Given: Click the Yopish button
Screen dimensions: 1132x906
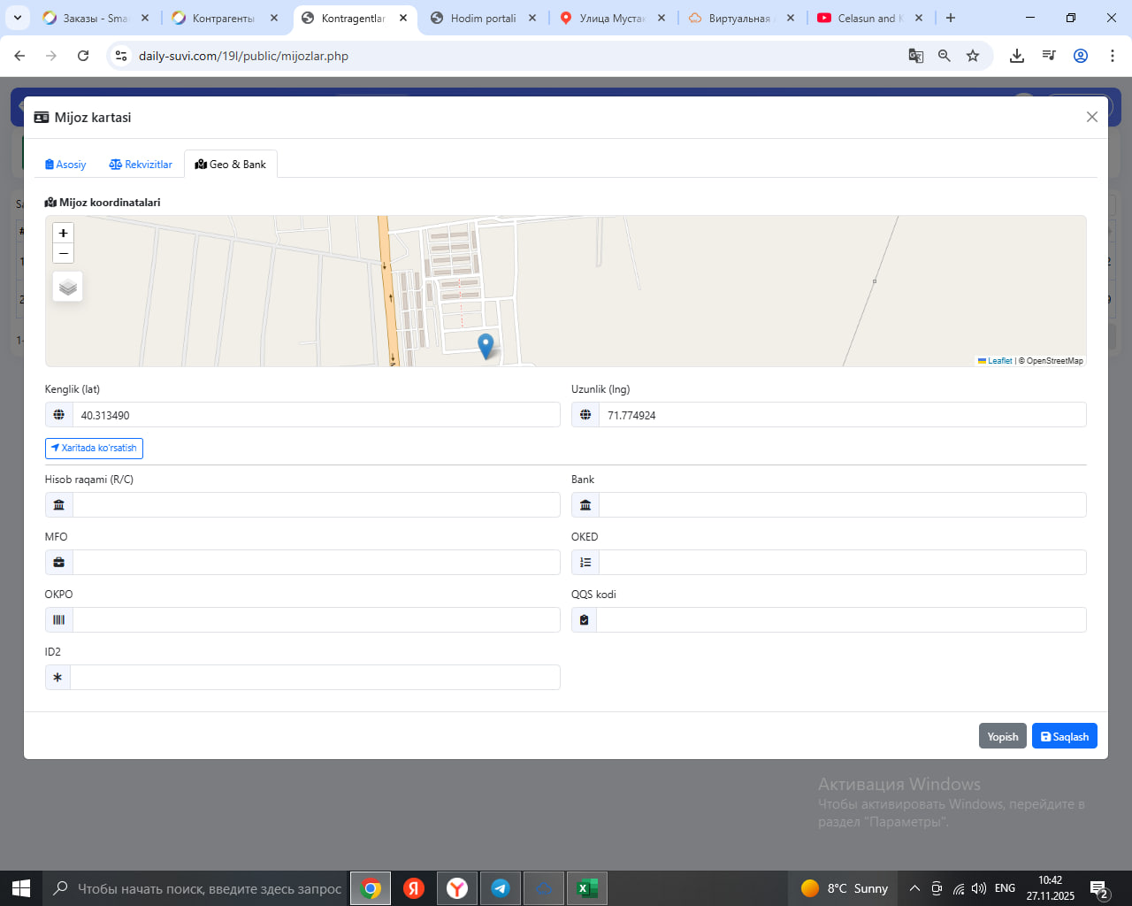Looking at the screenshot, I should (1003, 736).
